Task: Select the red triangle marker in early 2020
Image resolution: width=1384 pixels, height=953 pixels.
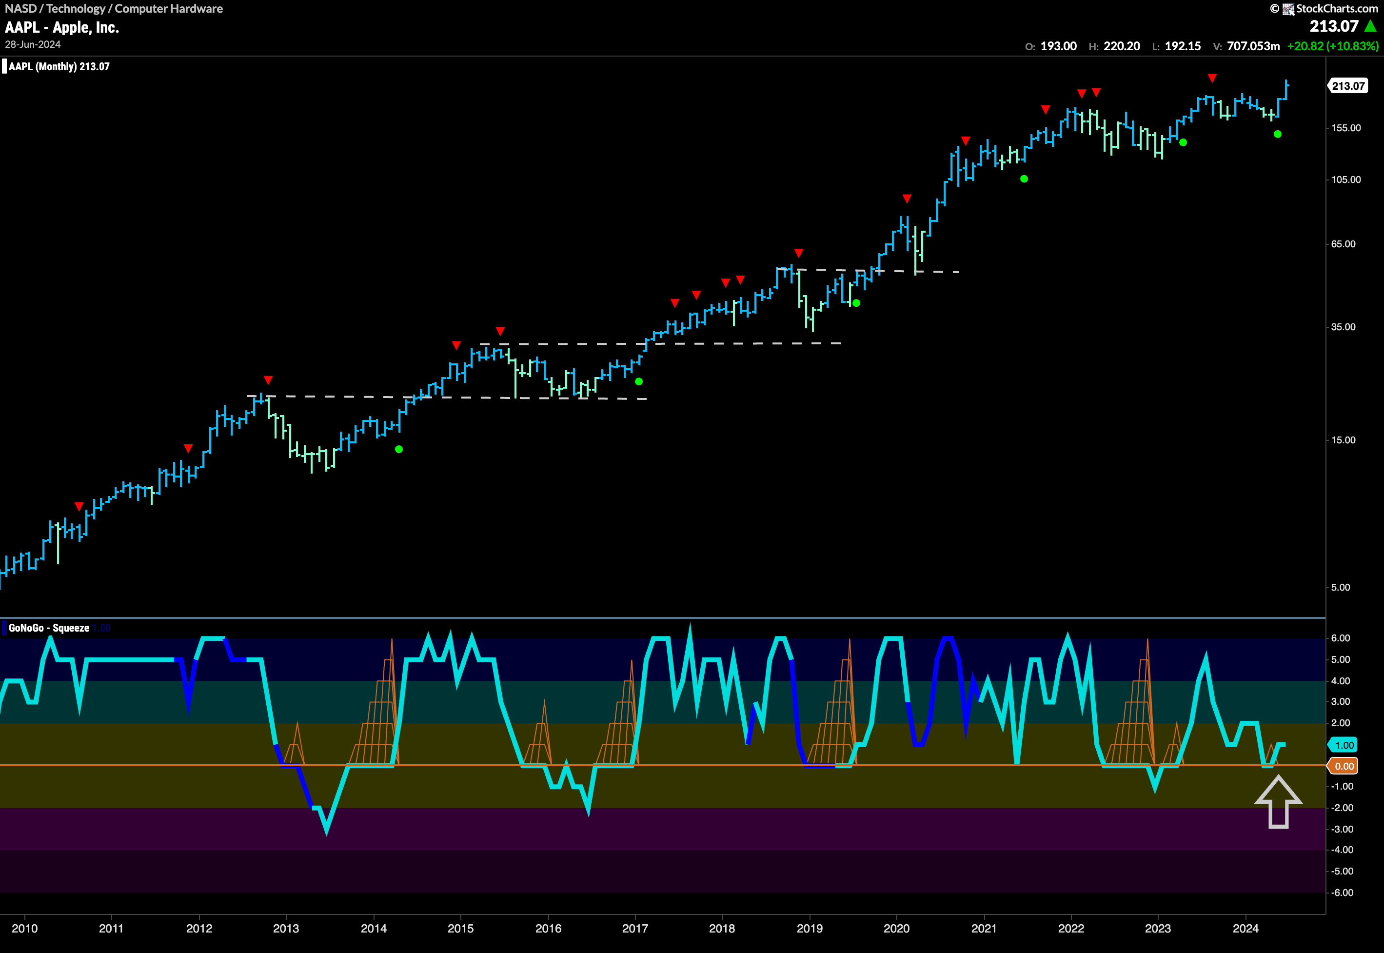Action: point(907,198)
